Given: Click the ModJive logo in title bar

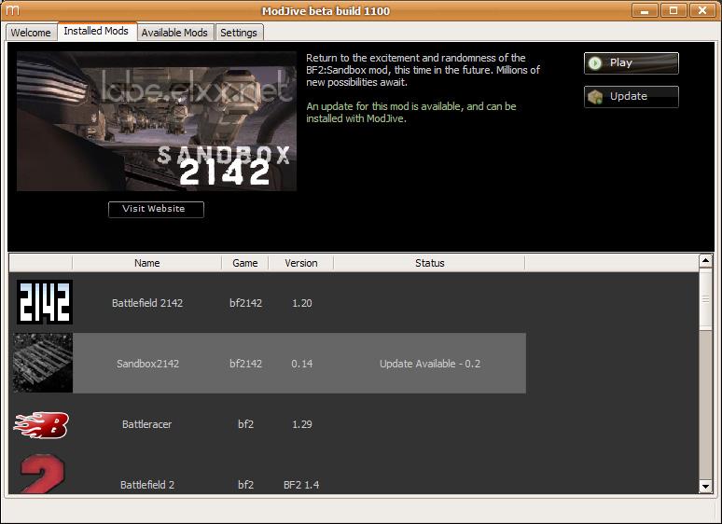Looking at the screenshot, I should click(12, 10).
